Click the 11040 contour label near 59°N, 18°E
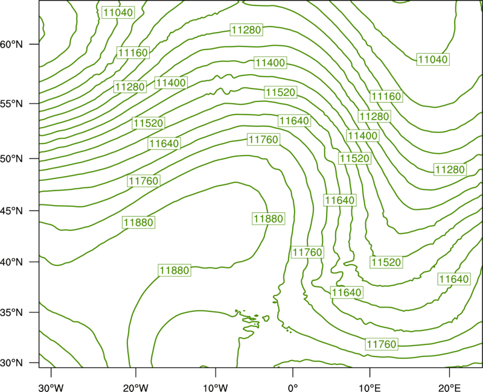Screen dimensions: 483x392 [x=433, y=59]
